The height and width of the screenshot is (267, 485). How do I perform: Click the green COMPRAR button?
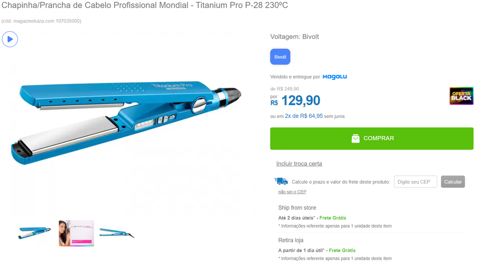point(372,138)
